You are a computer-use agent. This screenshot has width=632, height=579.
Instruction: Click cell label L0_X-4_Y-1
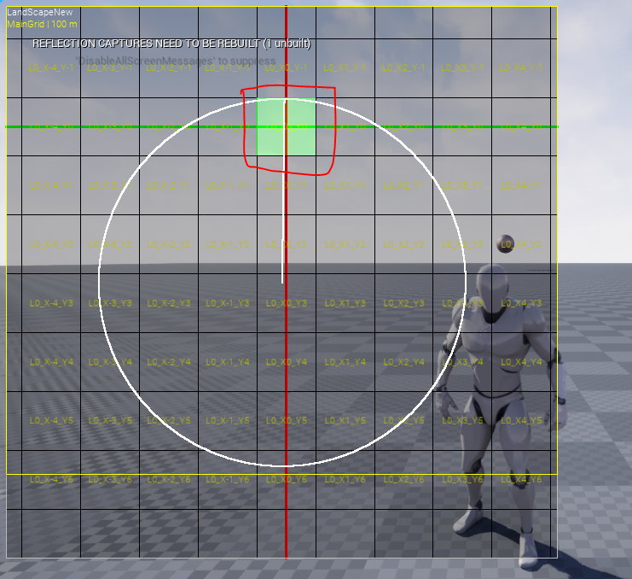point(51,67)
